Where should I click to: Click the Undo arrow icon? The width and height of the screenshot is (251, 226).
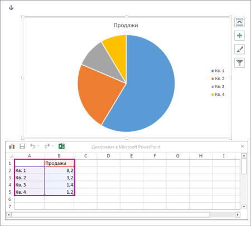[33, 146]
